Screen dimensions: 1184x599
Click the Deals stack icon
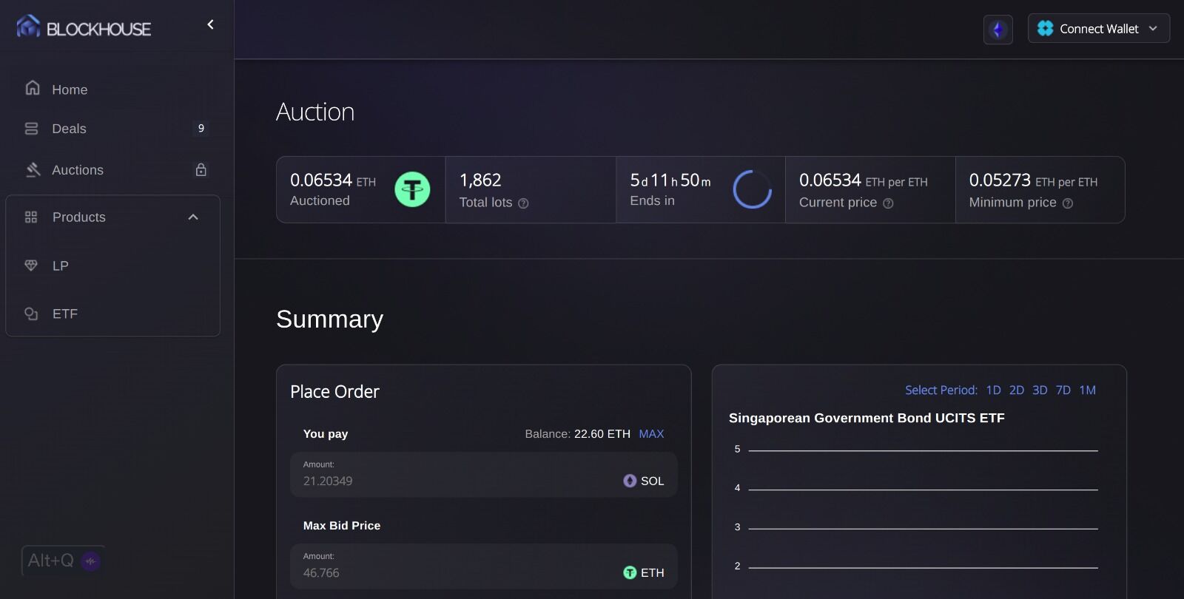pos(31,129)
